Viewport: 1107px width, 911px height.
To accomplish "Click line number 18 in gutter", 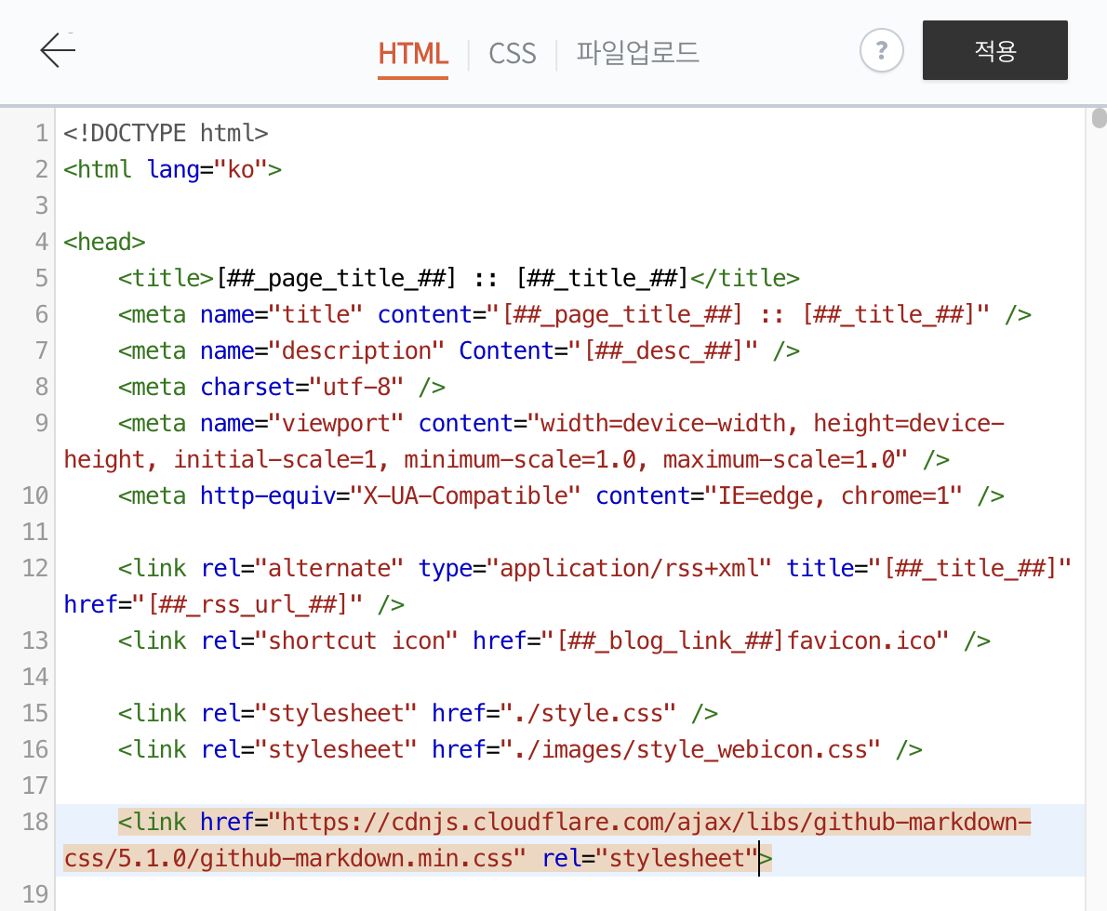I will pyautogui.click(x=34, y=822).
